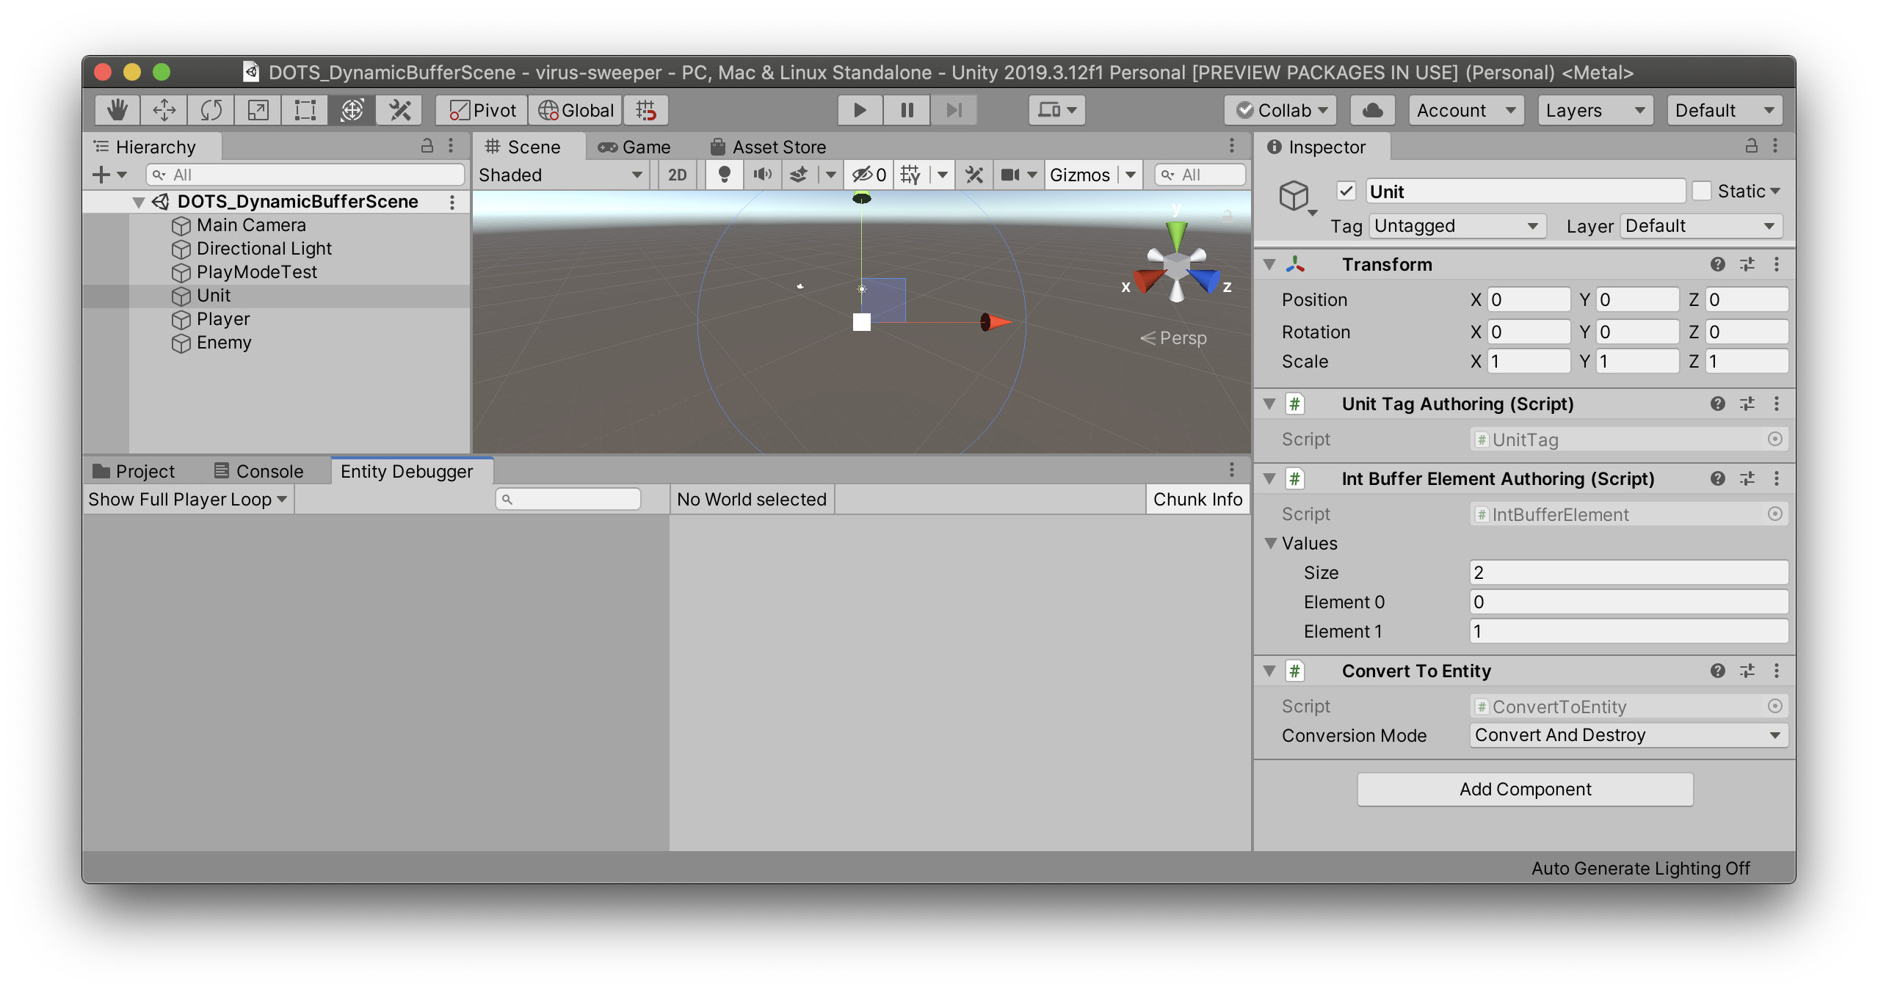Toggle scene audio speaker icon
The height and width of the screenshot is (992, 1878).
[x=762, y=175]
